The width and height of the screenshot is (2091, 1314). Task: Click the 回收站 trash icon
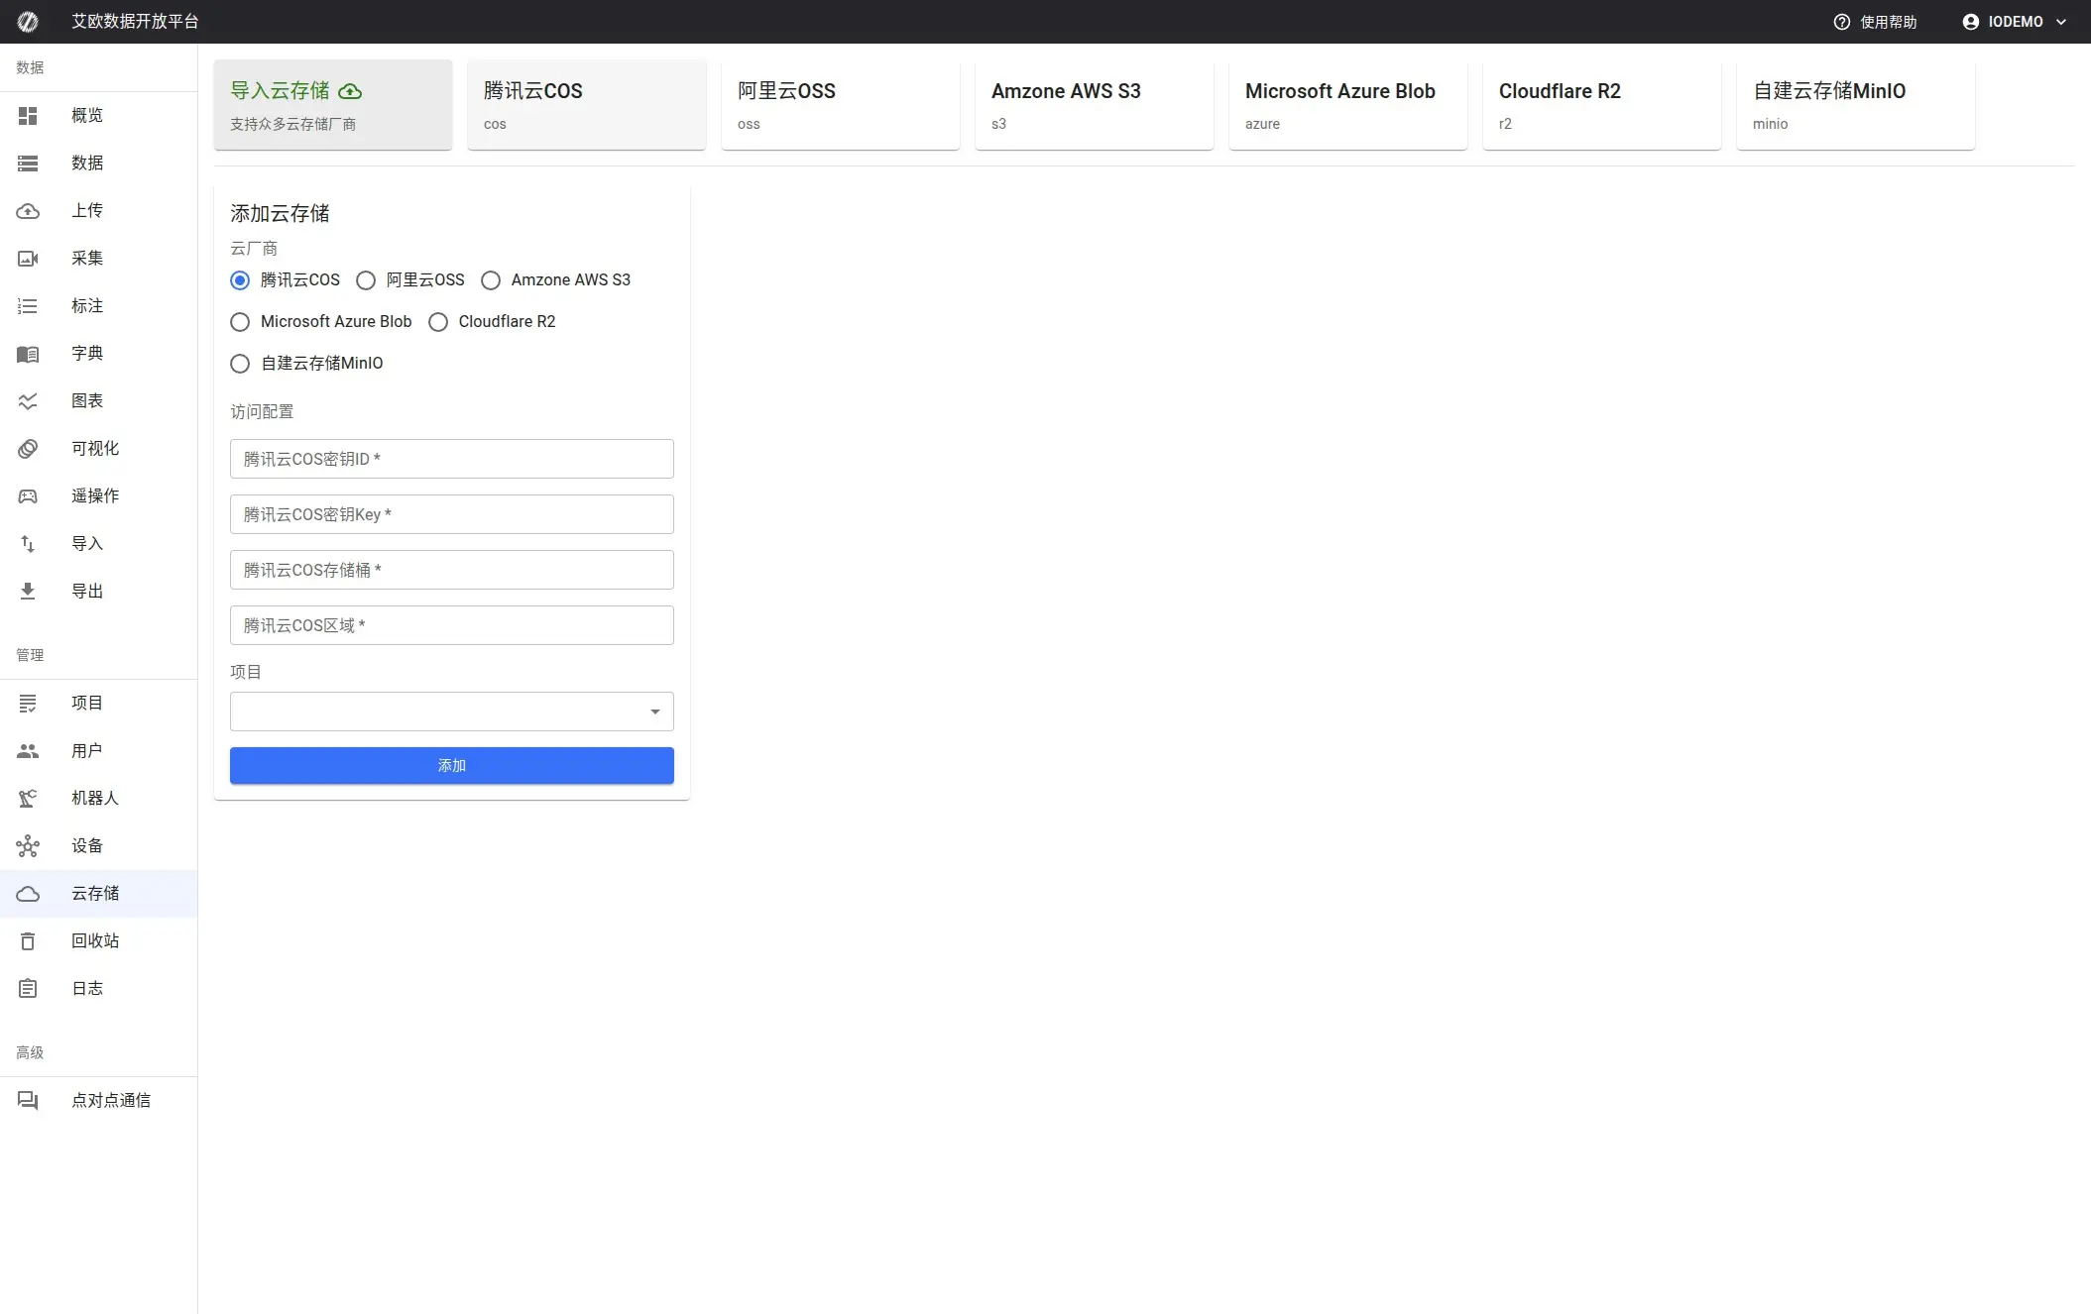[28, 941]
